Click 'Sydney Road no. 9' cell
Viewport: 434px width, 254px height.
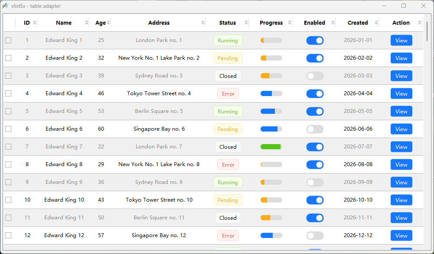coord(159,182)
